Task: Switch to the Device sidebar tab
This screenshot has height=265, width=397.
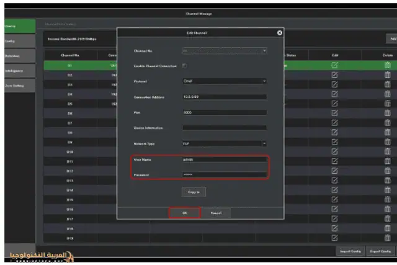Action: point(20,26)
